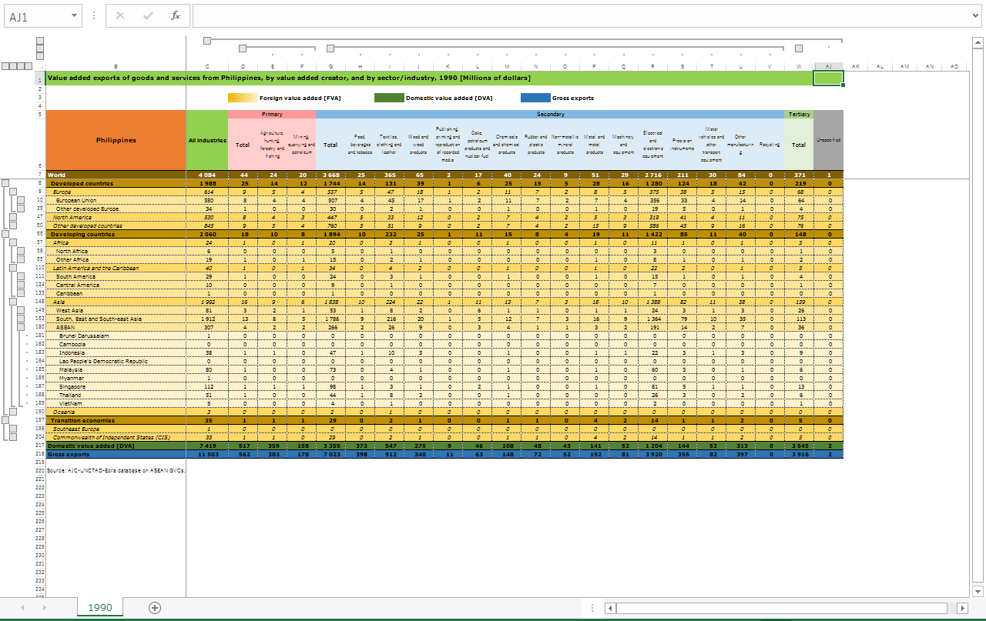Select the Singapore row label
The image size is (986, 621).
116,386
